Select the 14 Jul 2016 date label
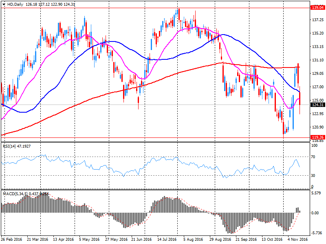Image resolution: width=326 pixels, height=244 pixels. 166,240
